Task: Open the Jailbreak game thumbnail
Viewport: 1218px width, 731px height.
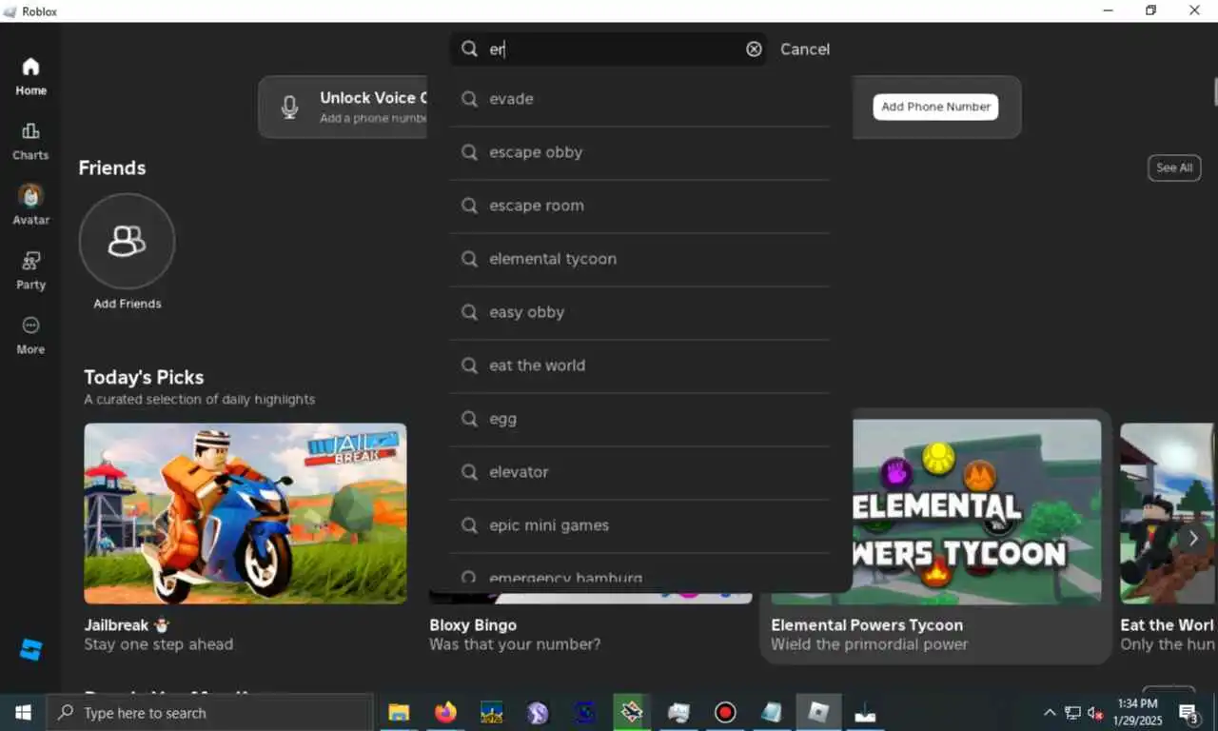Action: [246, 513]
